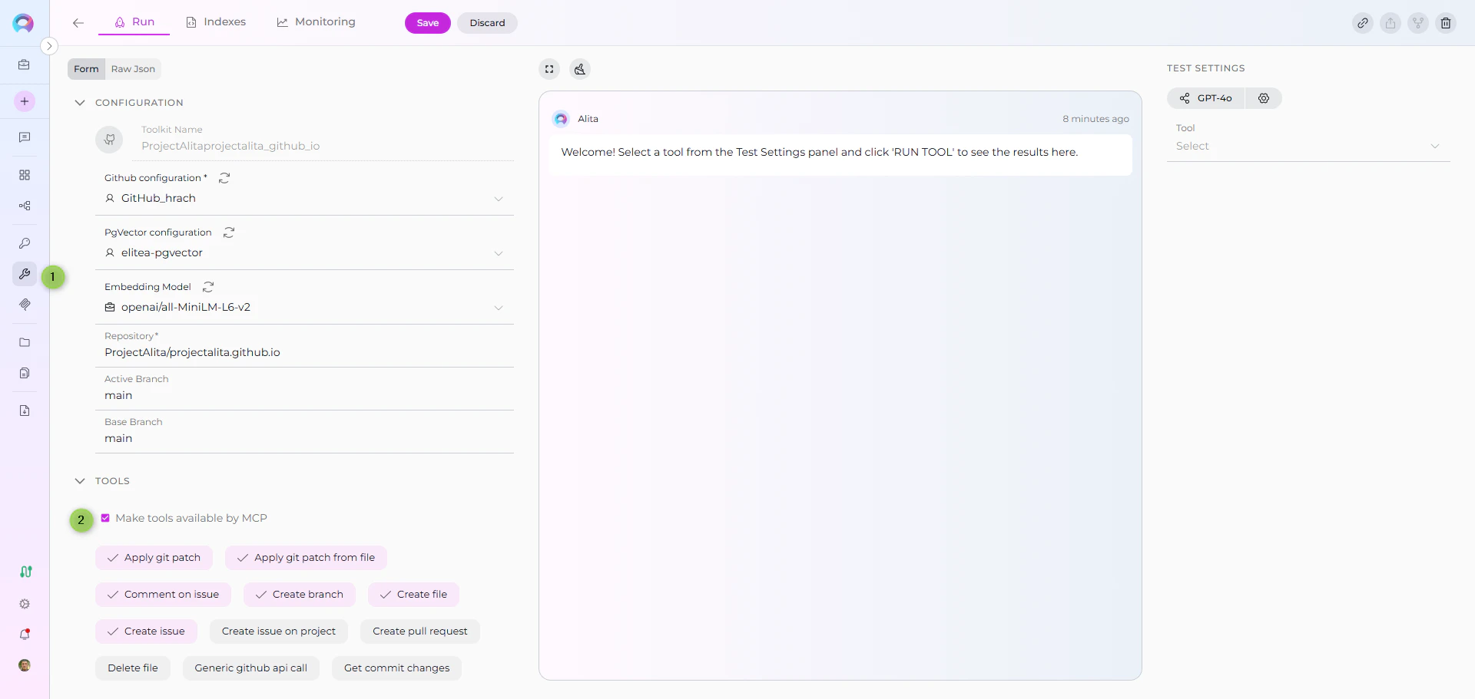Open model settings gear next to GPT-4o
Image resolution: width=1475 pixels, height=699 pixels.
(1264, 98)
